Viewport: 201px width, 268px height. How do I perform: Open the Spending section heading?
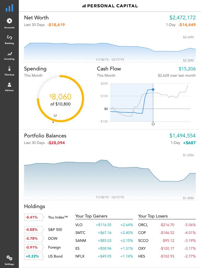pyautogui.click(x=35, y=69)
